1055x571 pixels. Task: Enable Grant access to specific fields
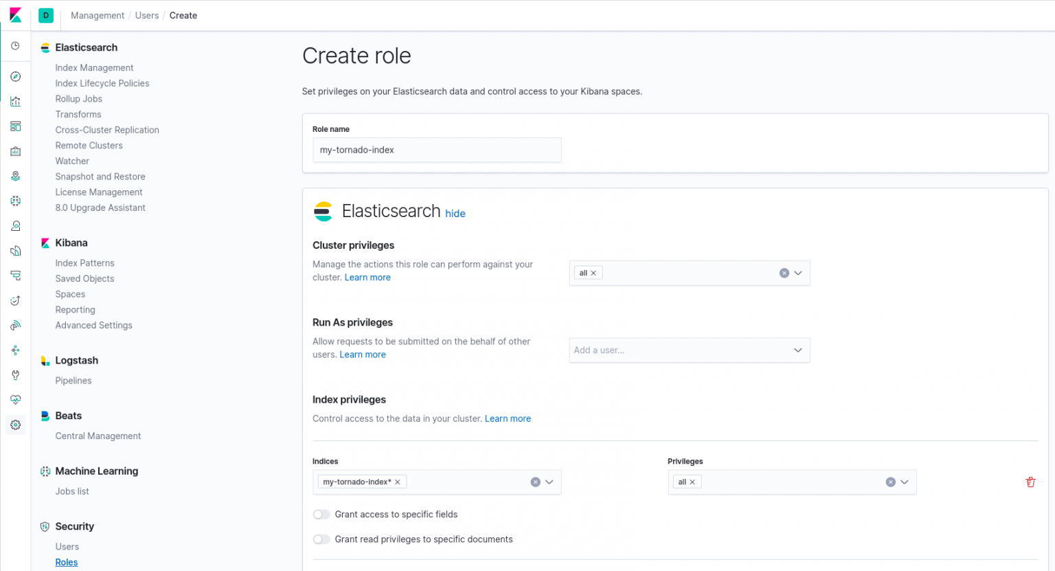321,514
